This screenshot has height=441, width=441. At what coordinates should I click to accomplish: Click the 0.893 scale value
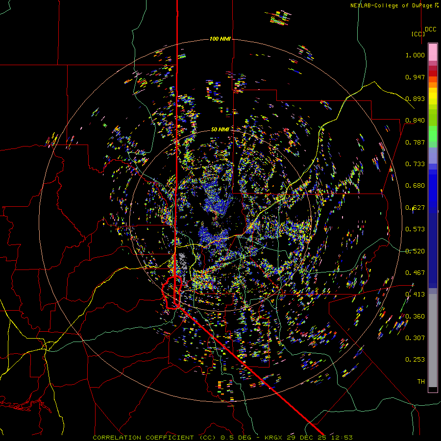[415, 98]
